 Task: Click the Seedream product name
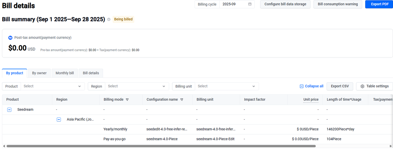(x=25, y=110)
